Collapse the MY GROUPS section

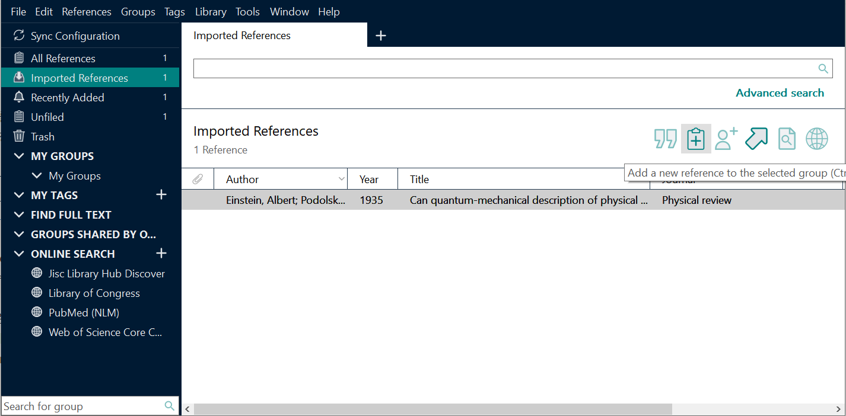pos(19,156)
